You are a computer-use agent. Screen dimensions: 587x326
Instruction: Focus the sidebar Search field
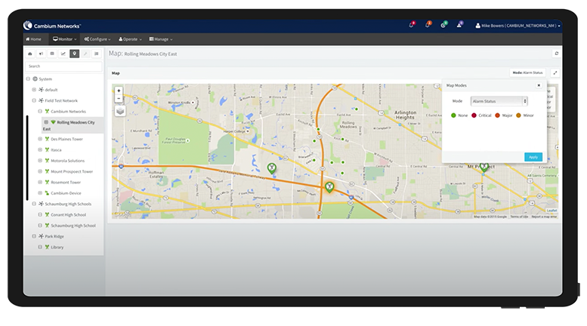(x=63, y=66)
